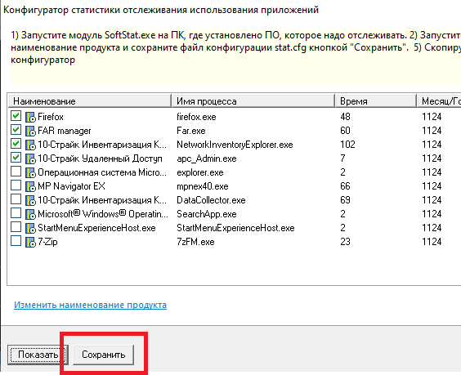
Task: Select the Firefox name text
Action: tap(51, 117)
